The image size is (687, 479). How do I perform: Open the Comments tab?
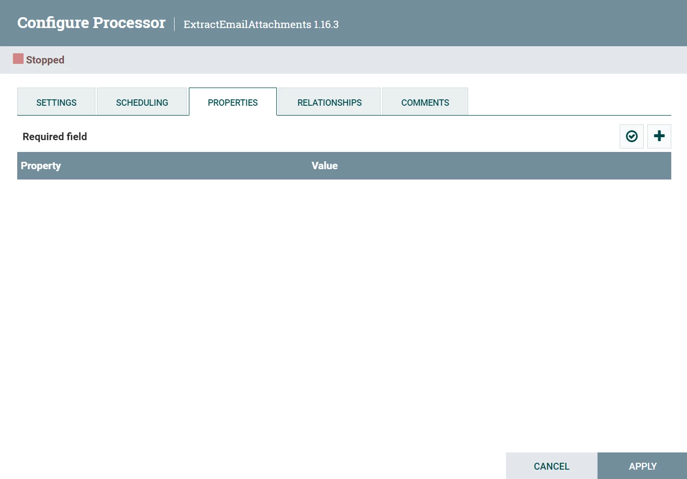pyautogui.click(x=425, y=102)
